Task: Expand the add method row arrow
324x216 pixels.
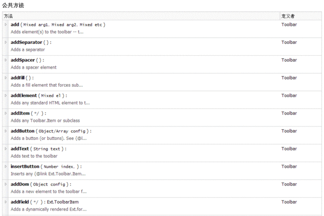Action: [x=5, y=24]
